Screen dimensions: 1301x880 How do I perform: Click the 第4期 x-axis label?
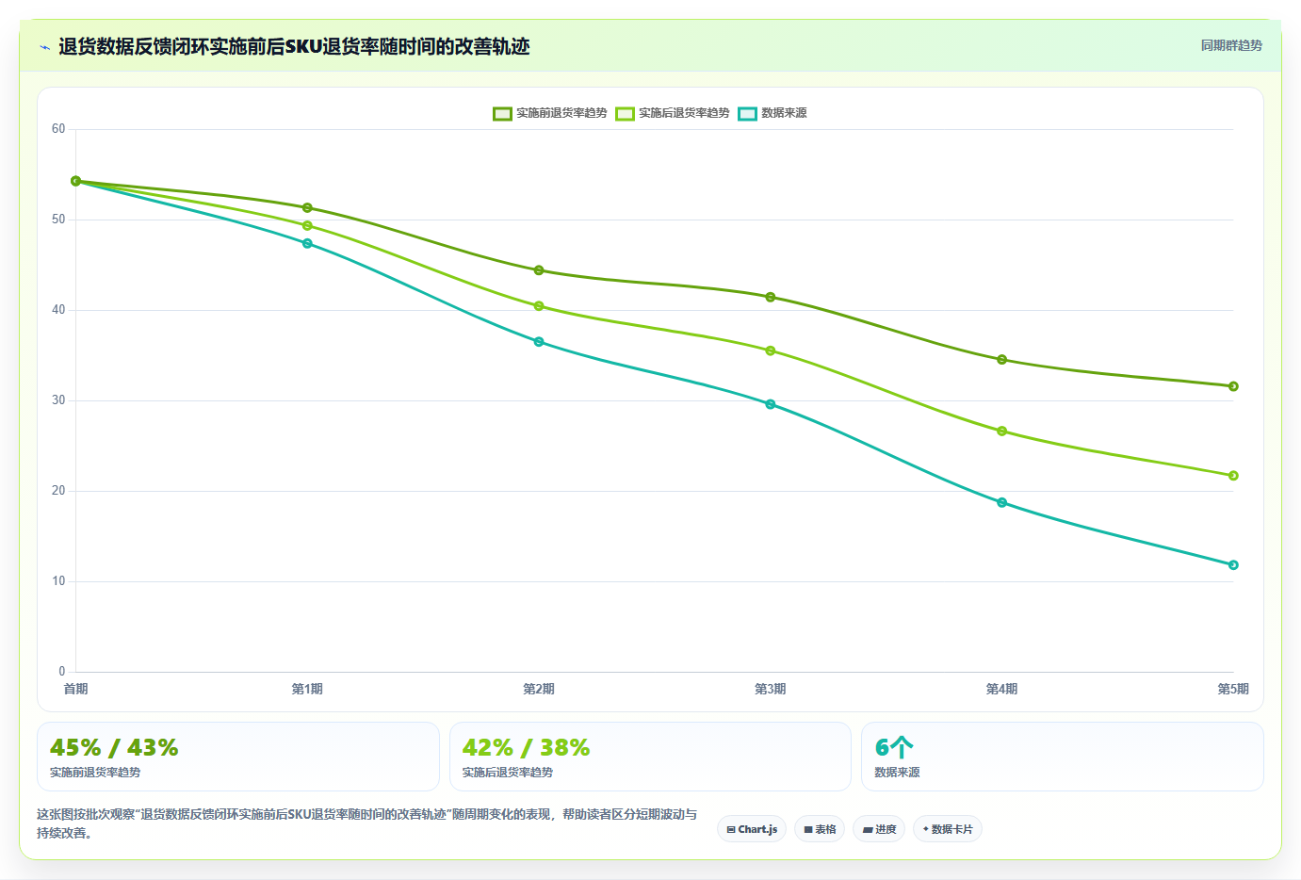[x=1001, y=689]
